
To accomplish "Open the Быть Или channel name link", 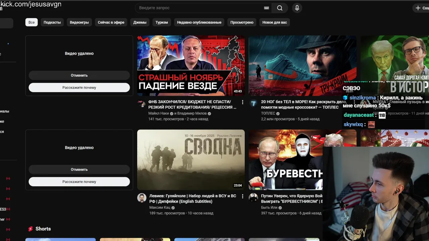I will [269, 208].
